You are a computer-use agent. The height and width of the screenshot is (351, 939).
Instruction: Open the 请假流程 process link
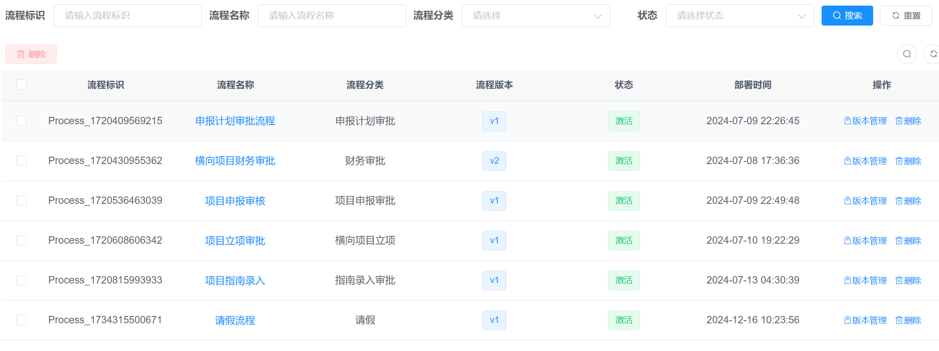[x=235, y=320]
